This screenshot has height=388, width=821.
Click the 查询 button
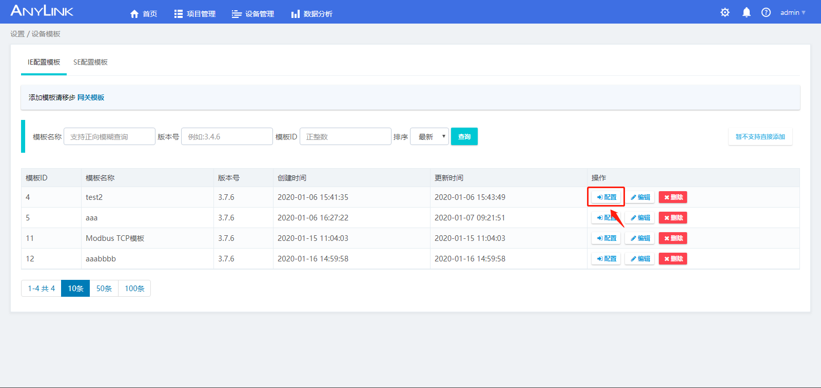[464, 136]
